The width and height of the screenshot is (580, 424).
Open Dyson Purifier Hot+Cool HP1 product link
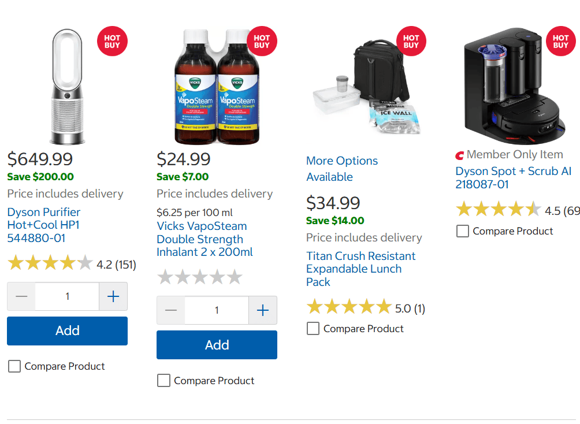point(44,225)
